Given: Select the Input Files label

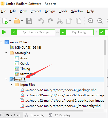Looking at the screenshot, I should [x=28, y=85].
